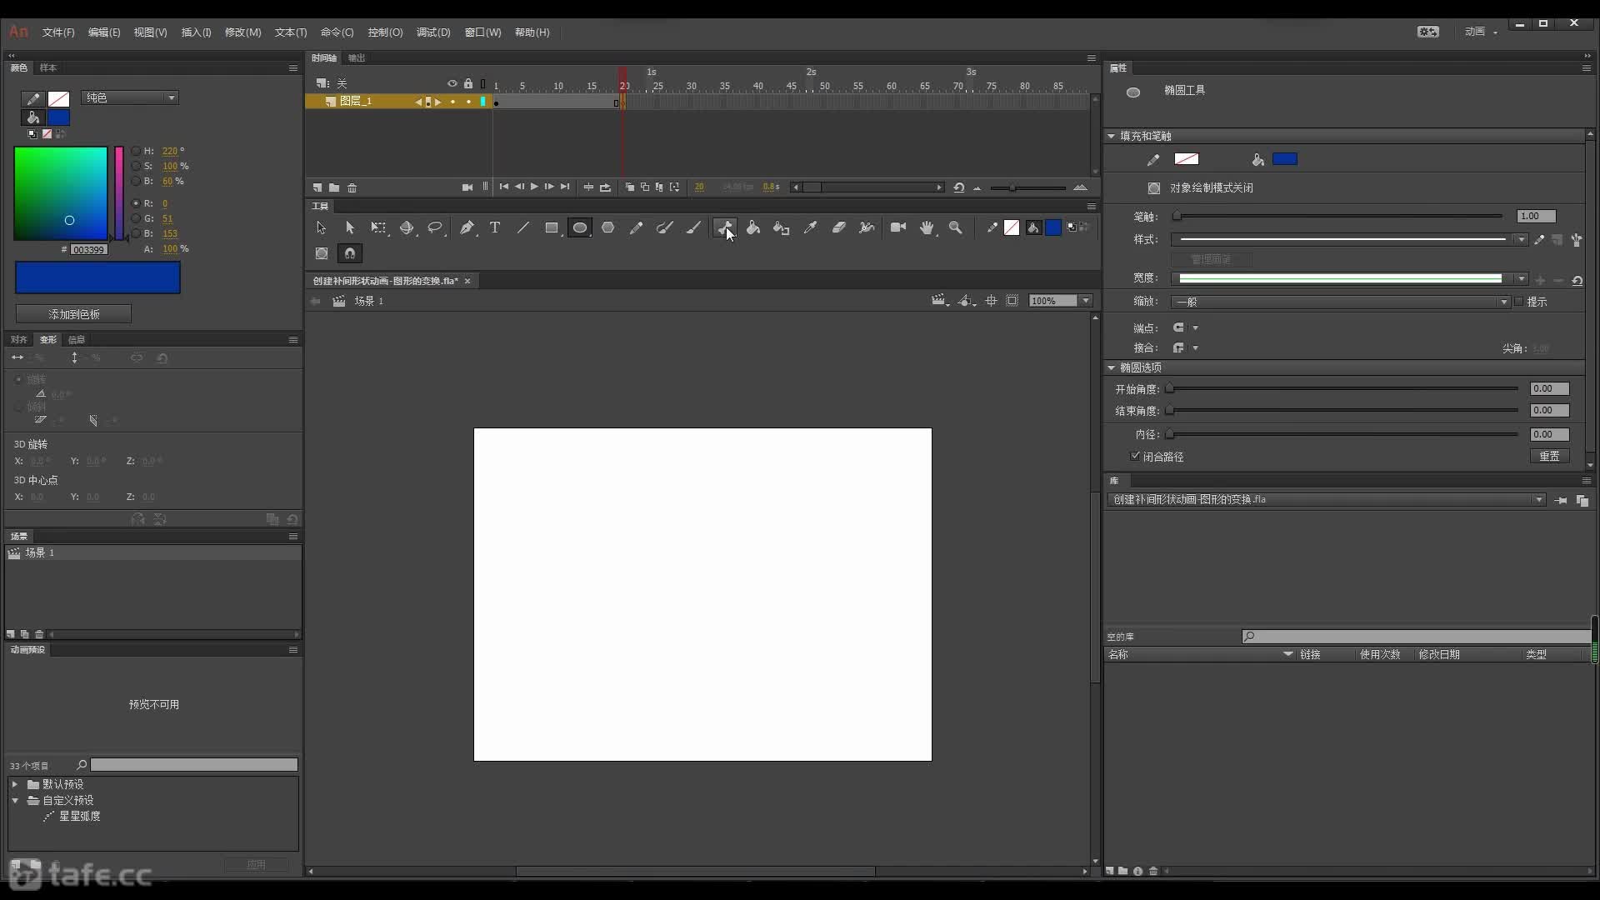This screenshot has width=1600, height=900.
Task: Select the Text tool
Action: click(x=495, y=227)
